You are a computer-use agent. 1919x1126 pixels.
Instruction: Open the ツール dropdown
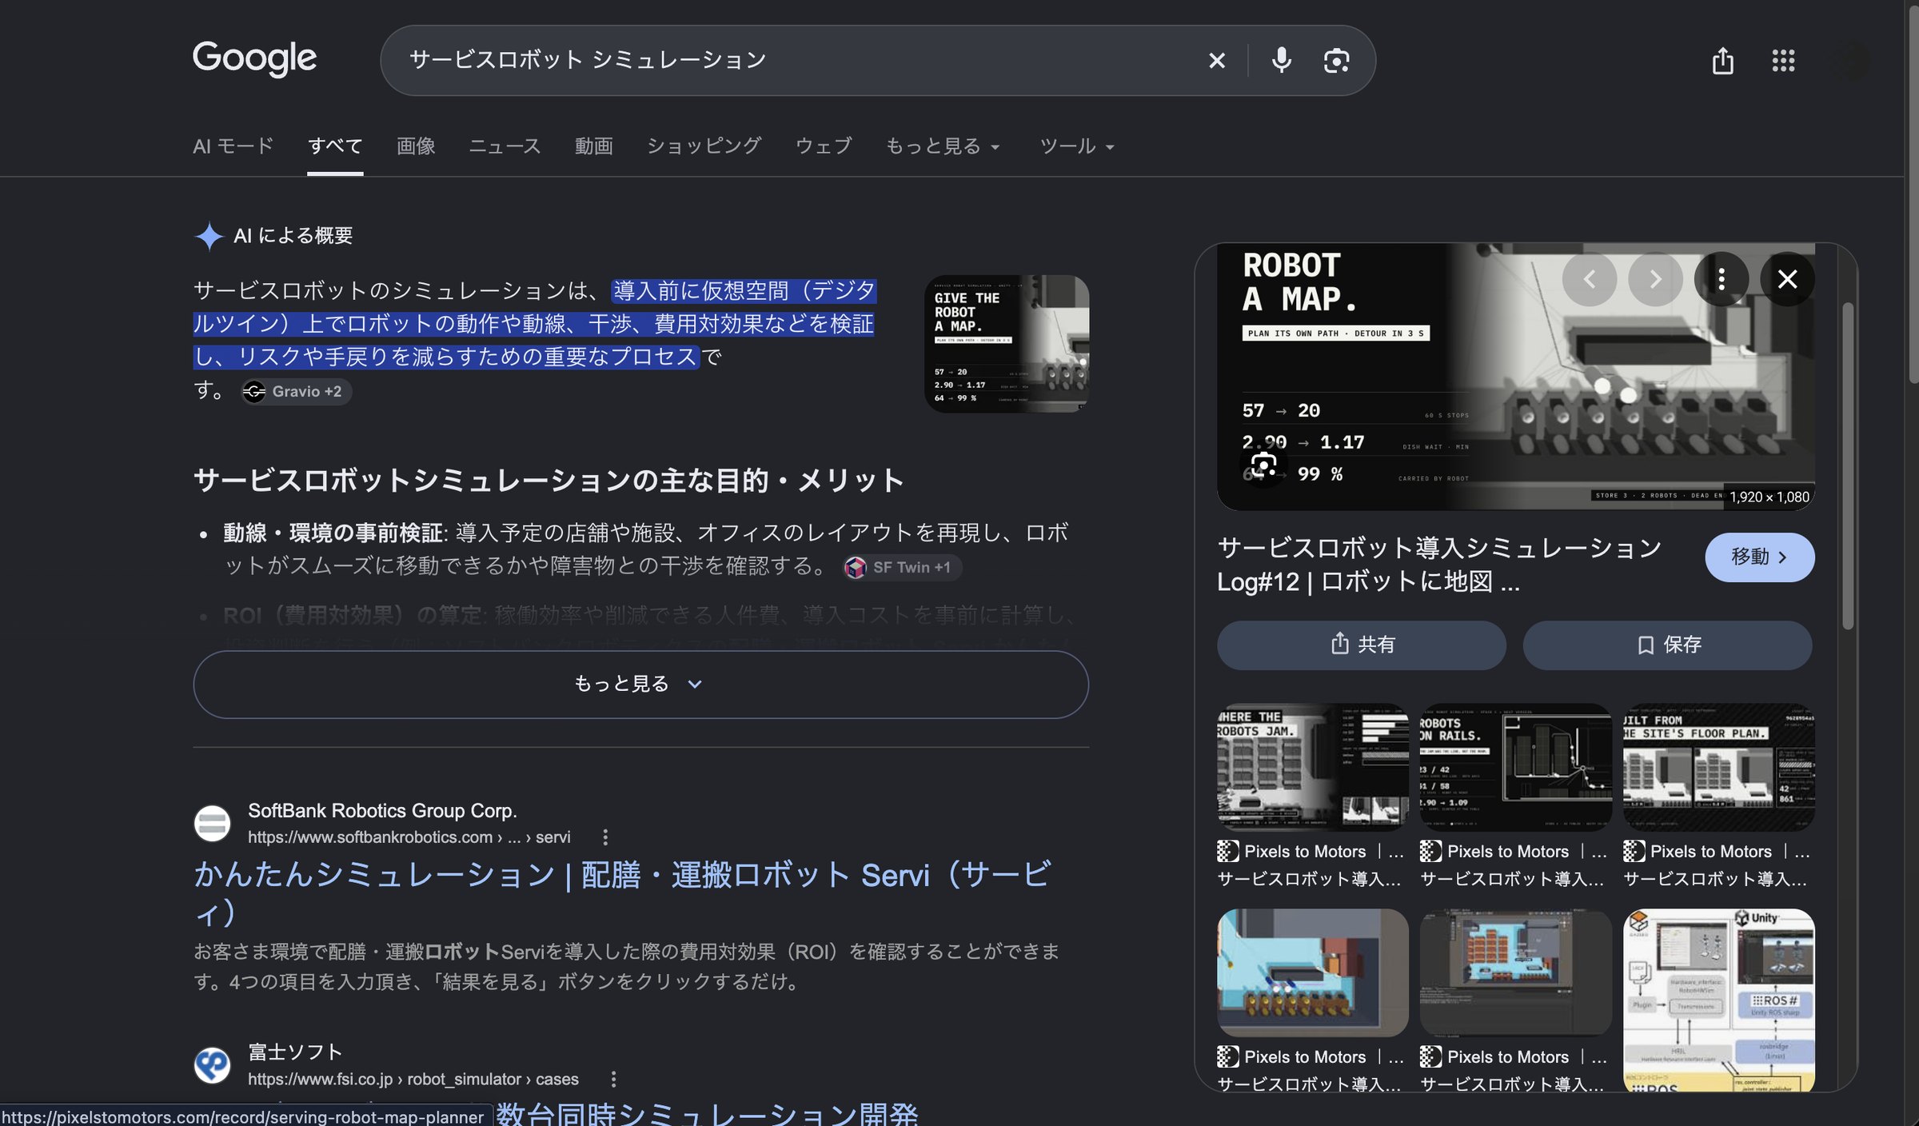click(x=1076, y=146)
